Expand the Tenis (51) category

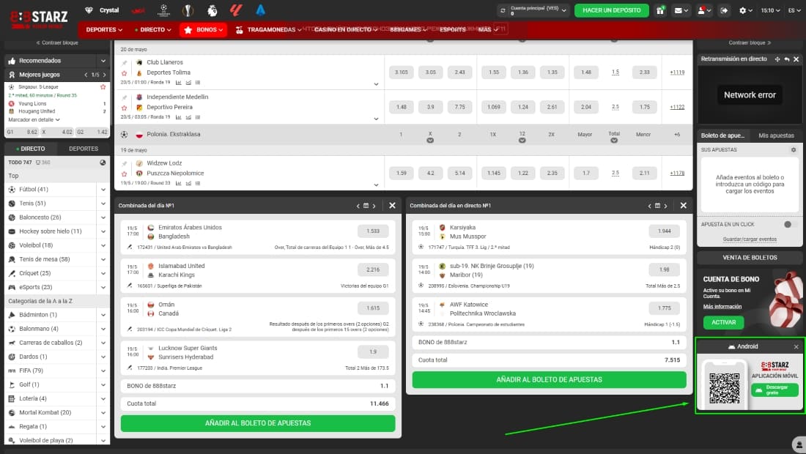point(103,204)
